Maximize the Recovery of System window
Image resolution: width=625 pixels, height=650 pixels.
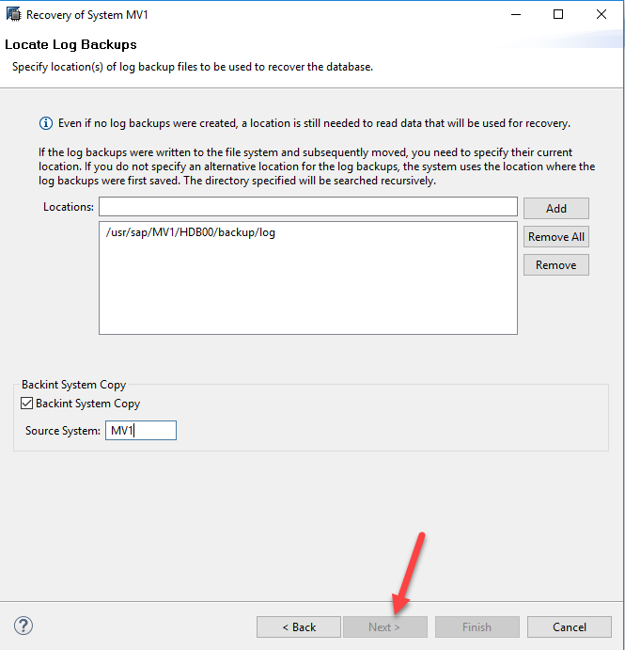(558, 14)
